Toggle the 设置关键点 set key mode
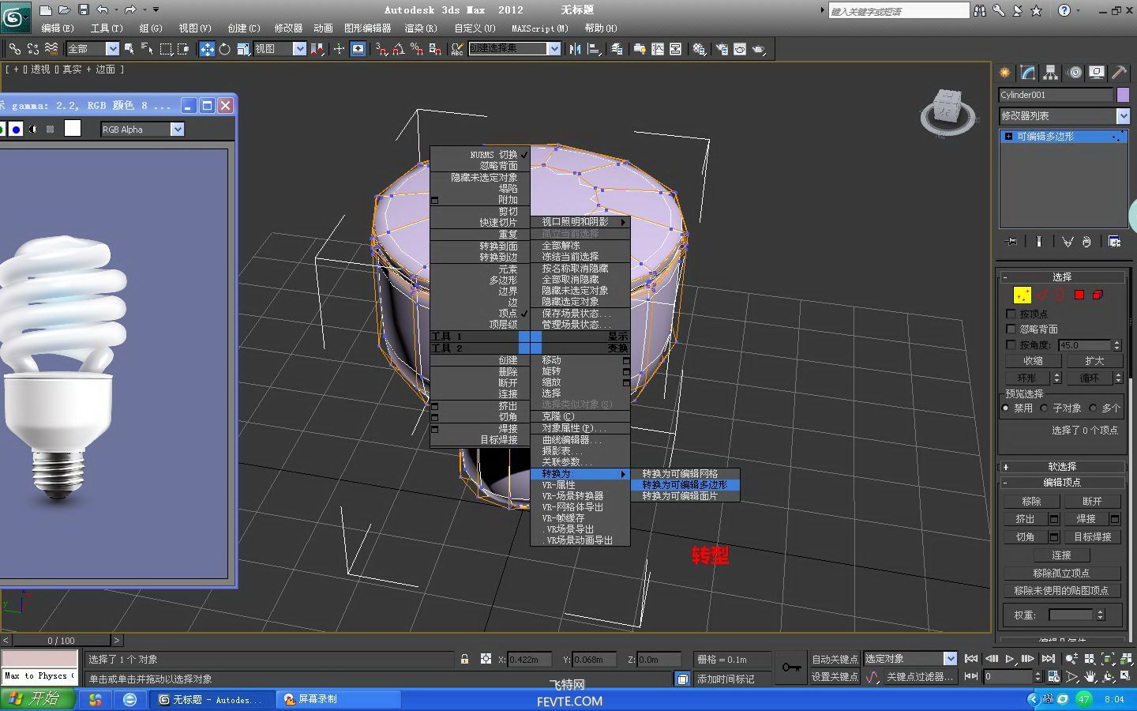Screen dimensions: 1137x711 [x=835, y=677]
